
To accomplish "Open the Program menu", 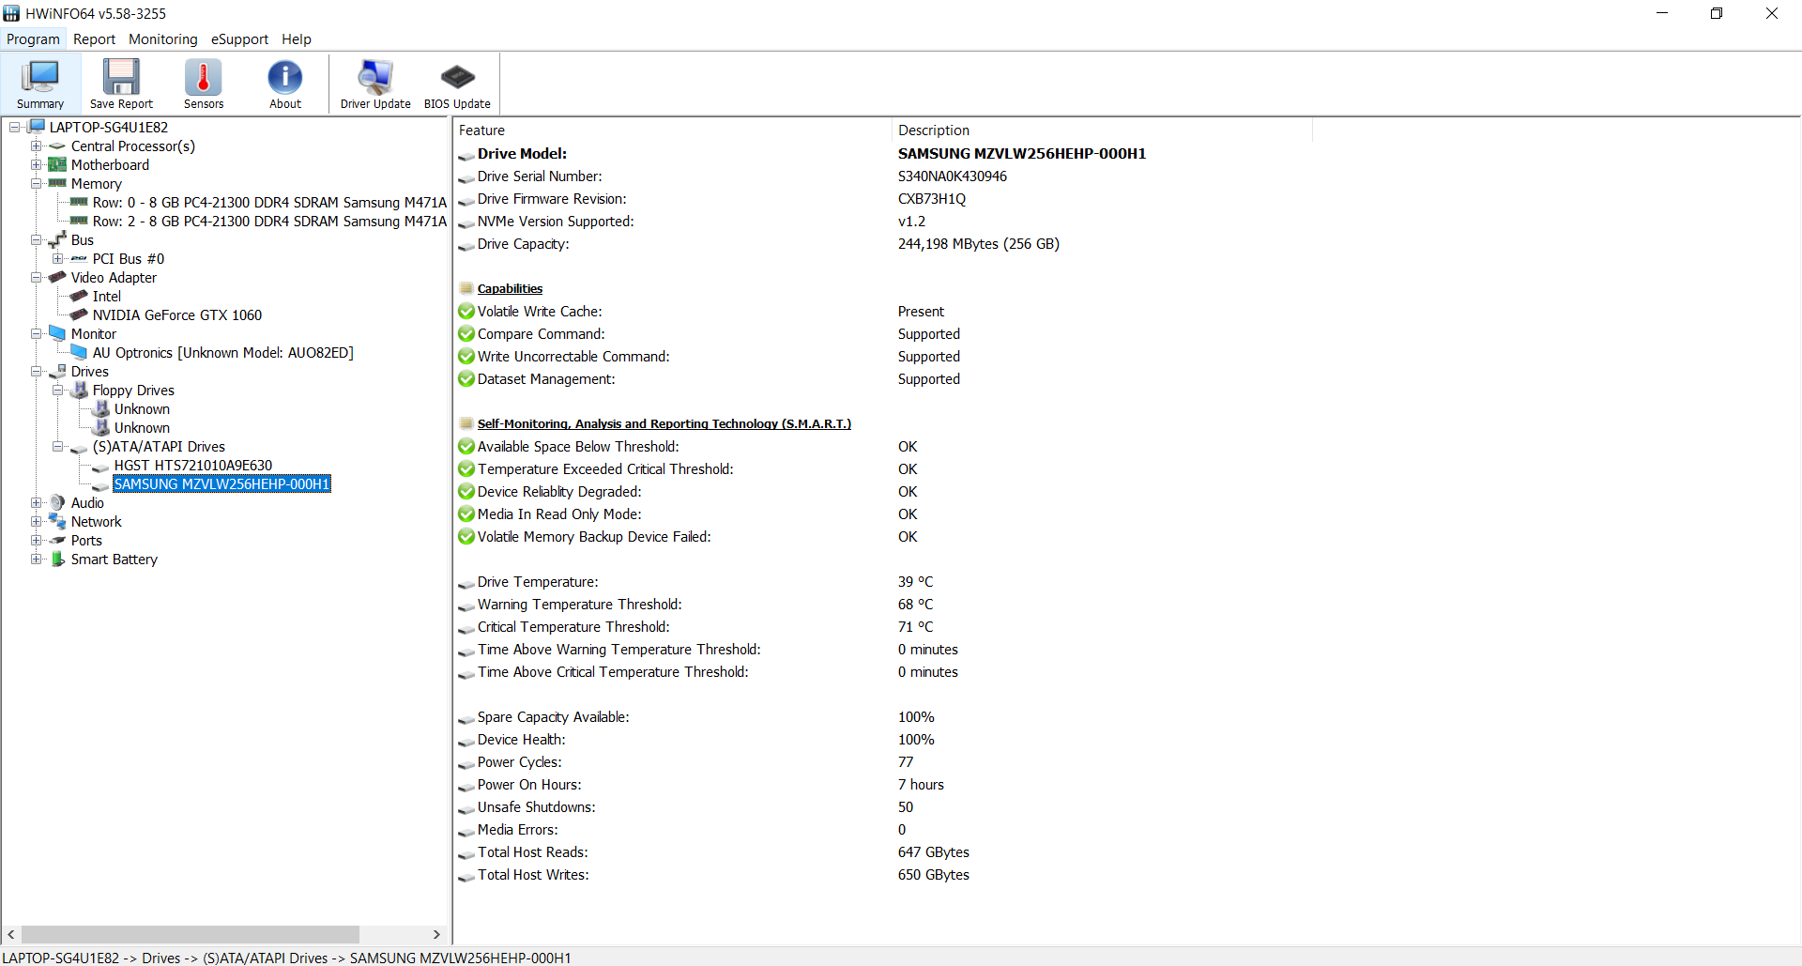I will [33, 39].
